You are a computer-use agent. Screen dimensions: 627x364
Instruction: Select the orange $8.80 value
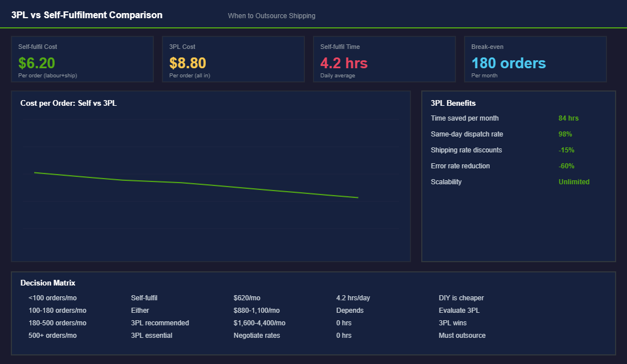[x=188, y=63]
